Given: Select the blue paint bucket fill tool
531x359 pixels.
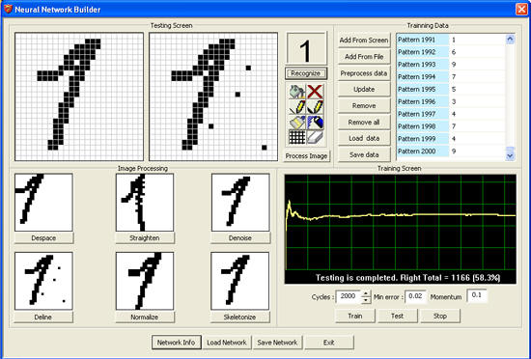Looking at the screenshot, I should [x=315, y=123].
